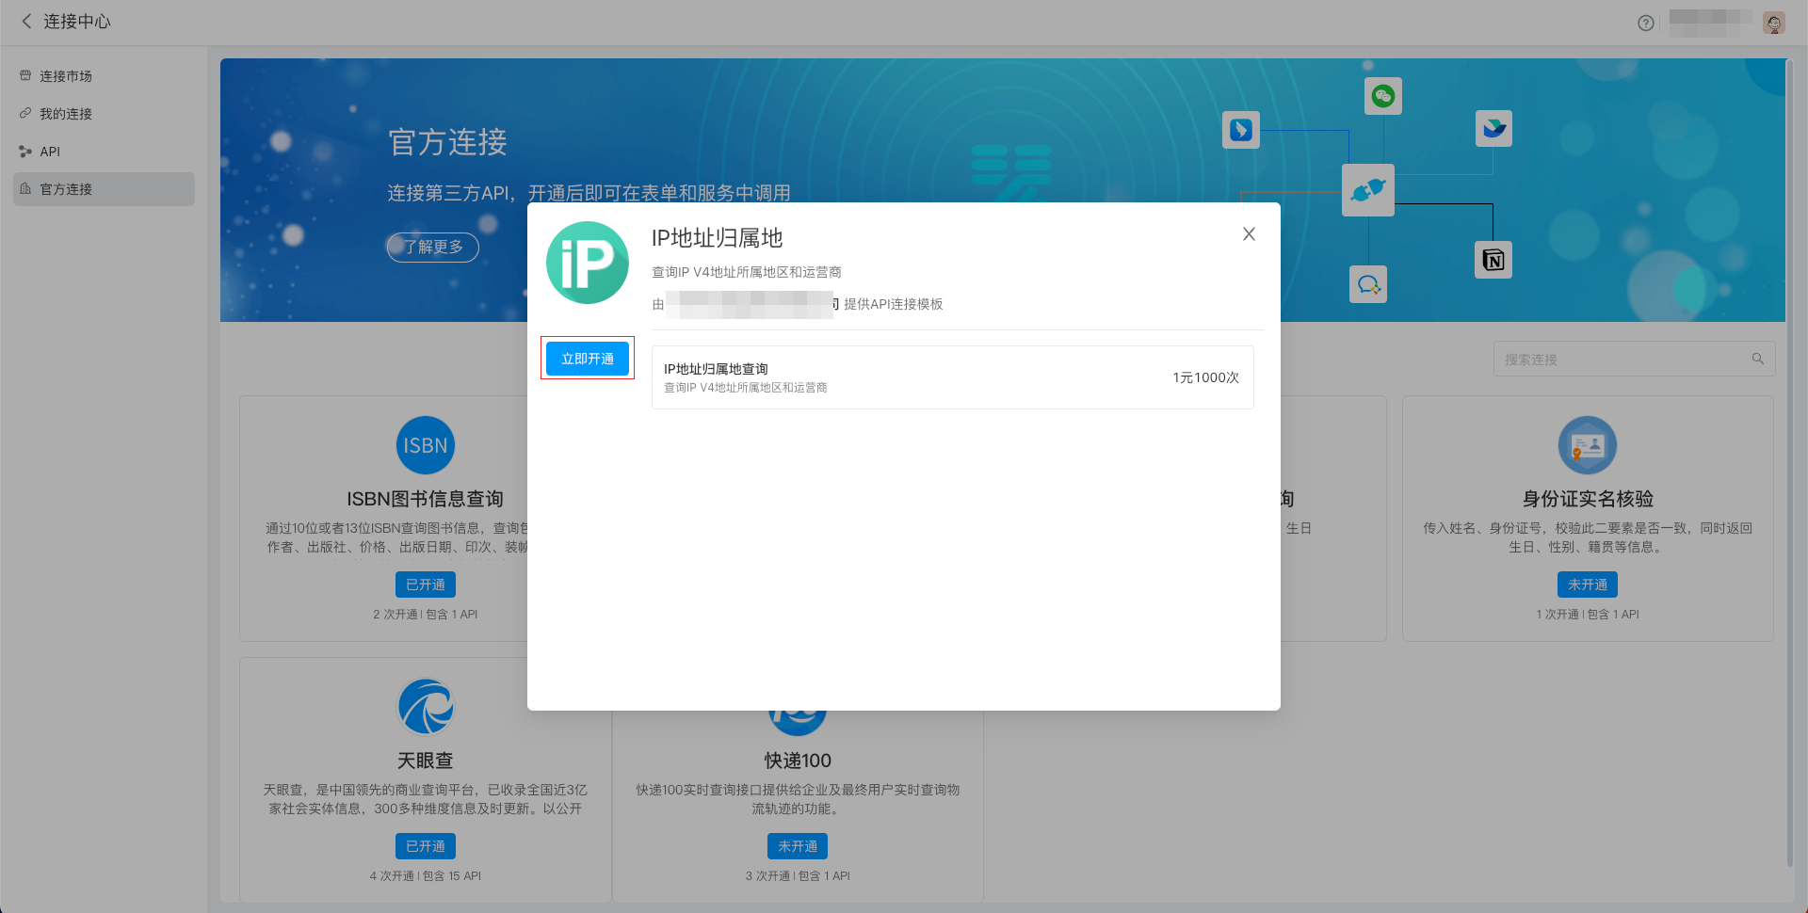The image size is (1808, 913).
Task: Select the 连接市场 sidebar item
Action: [64, 76]
